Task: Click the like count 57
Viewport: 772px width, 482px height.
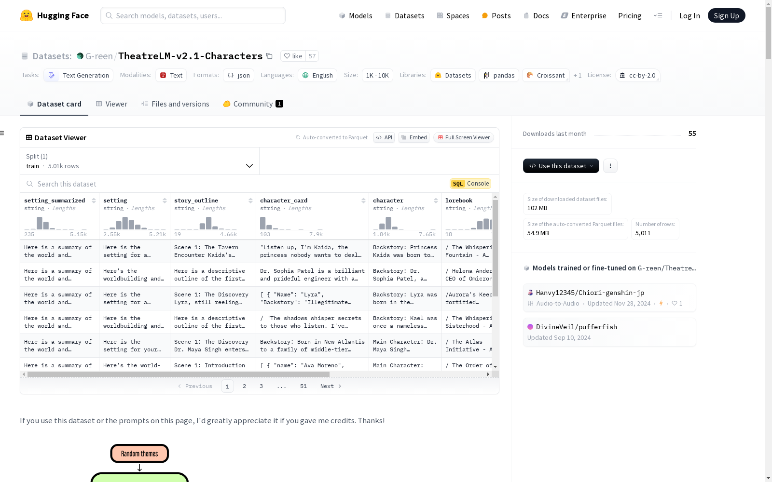Action: coord(312,56)
